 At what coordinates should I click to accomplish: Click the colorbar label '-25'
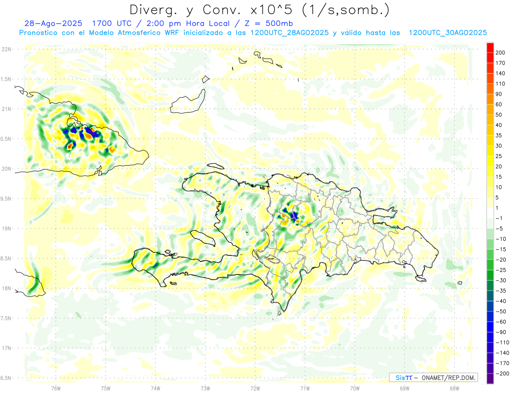(501, 270)
